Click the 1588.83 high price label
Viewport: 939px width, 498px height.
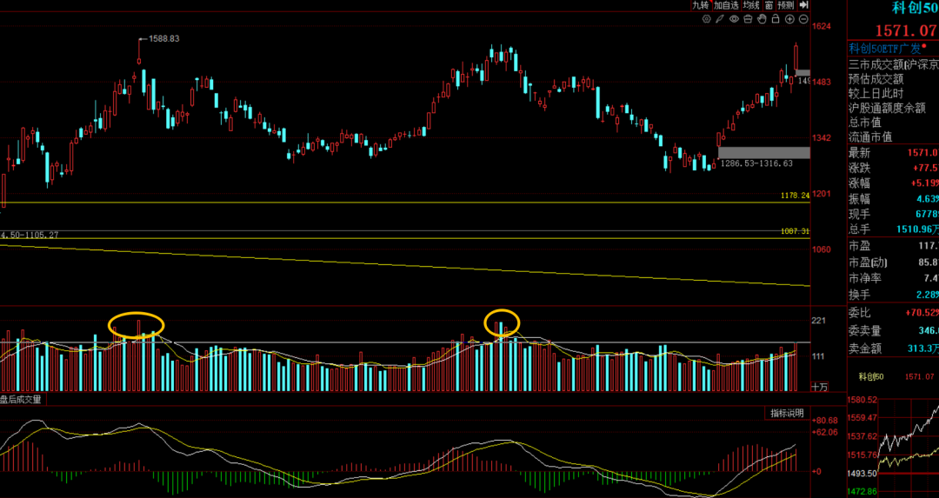163,38
